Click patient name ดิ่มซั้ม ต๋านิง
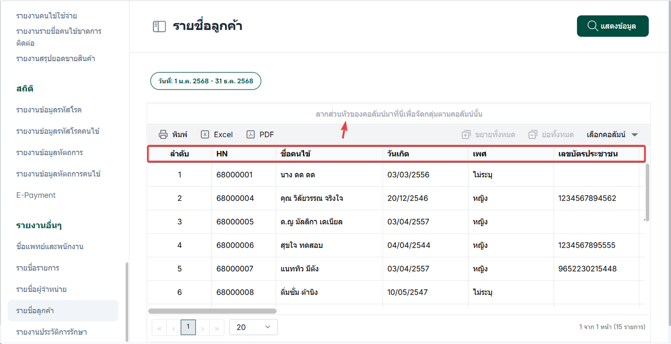This screenshot has width=671, height=344. tap(299, 292)
